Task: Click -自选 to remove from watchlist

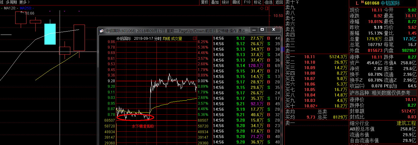Action: pos(268,2)
